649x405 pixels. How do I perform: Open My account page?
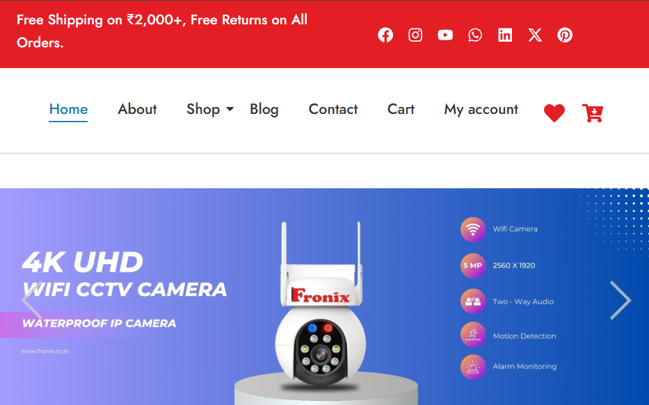click(x=481, y=109)
